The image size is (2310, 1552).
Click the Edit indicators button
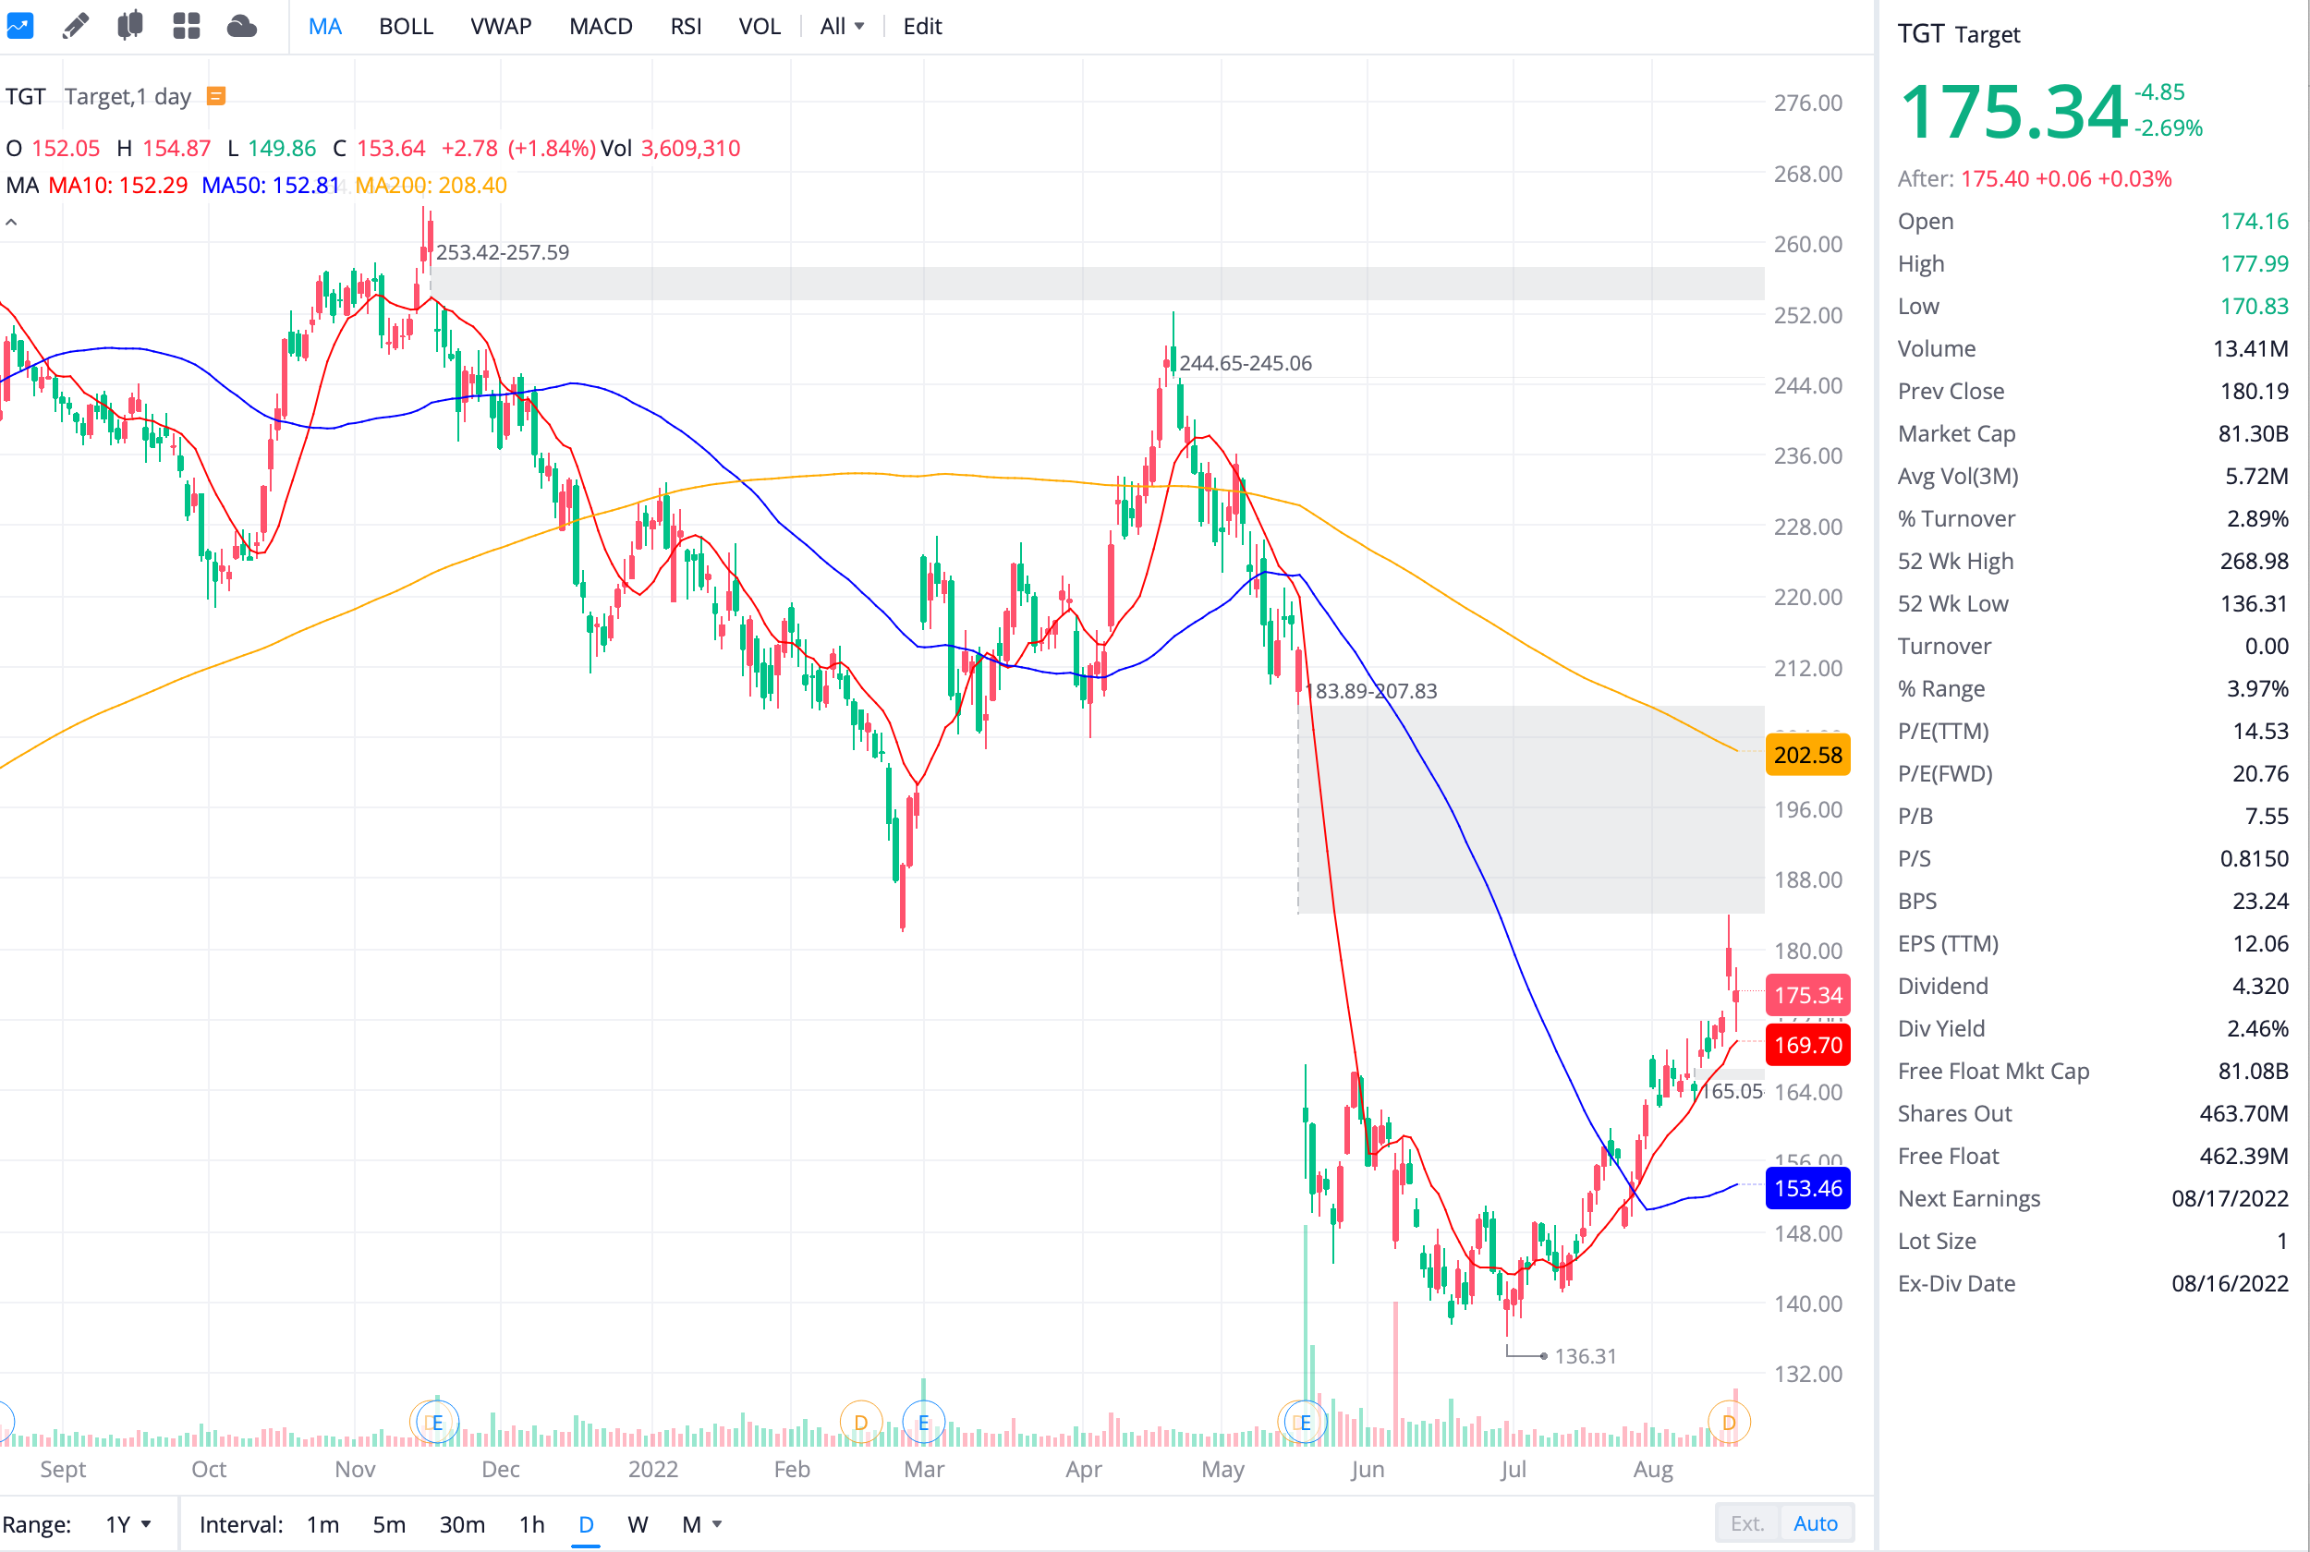pos(921,26)
